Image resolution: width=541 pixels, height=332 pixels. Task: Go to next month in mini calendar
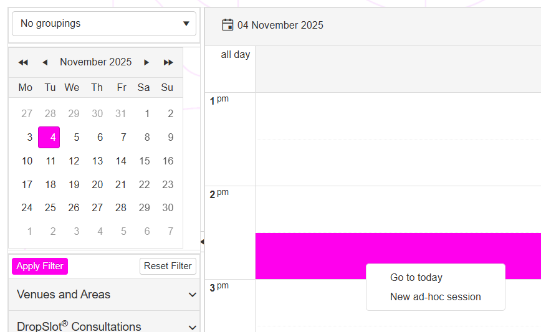click(x=146, y=62)
